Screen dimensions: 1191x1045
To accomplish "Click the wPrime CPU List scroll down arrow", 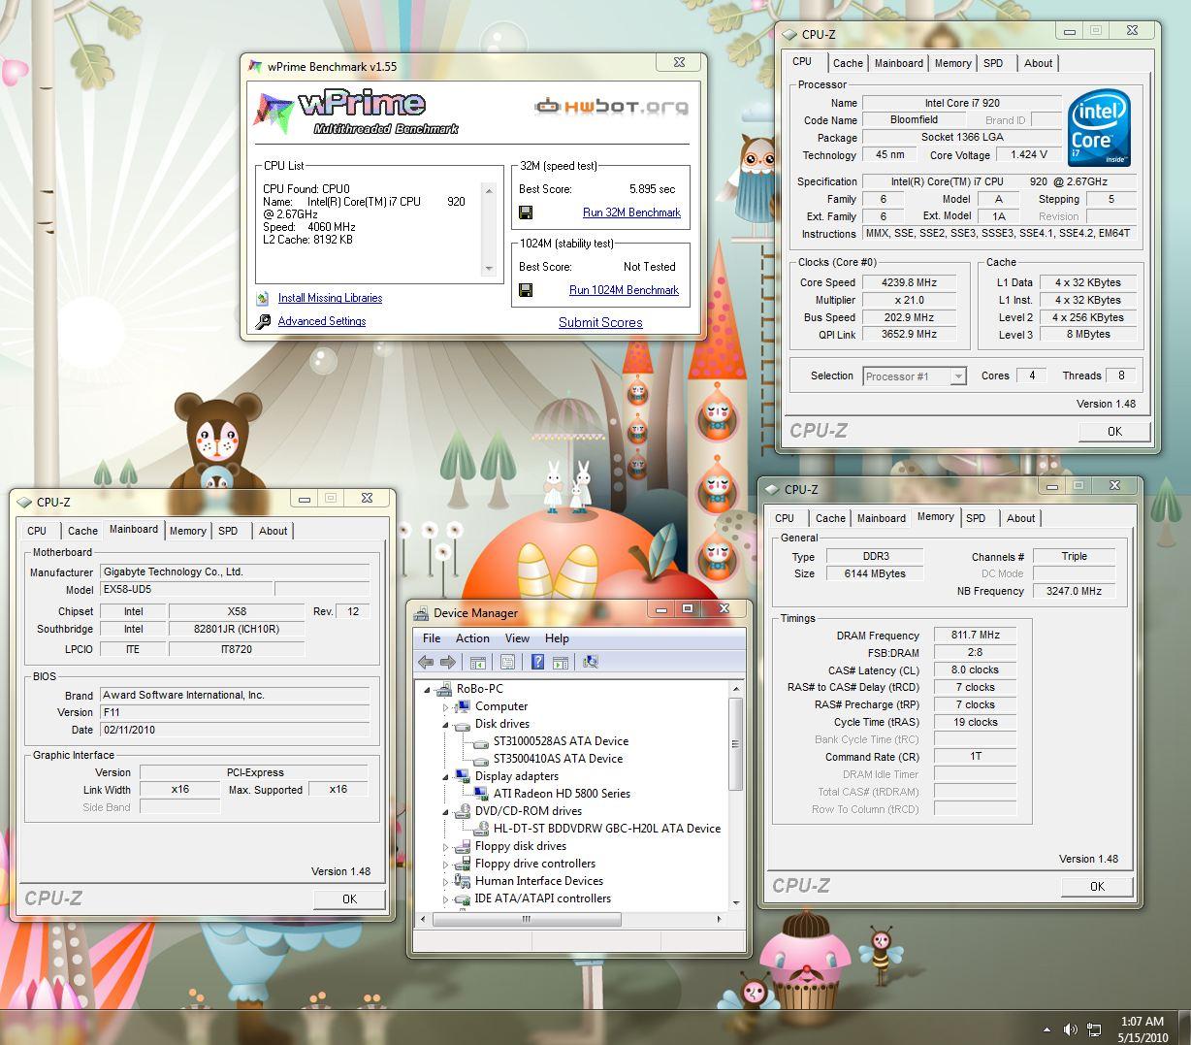I will pyautogui.click(x=489, y=270).
